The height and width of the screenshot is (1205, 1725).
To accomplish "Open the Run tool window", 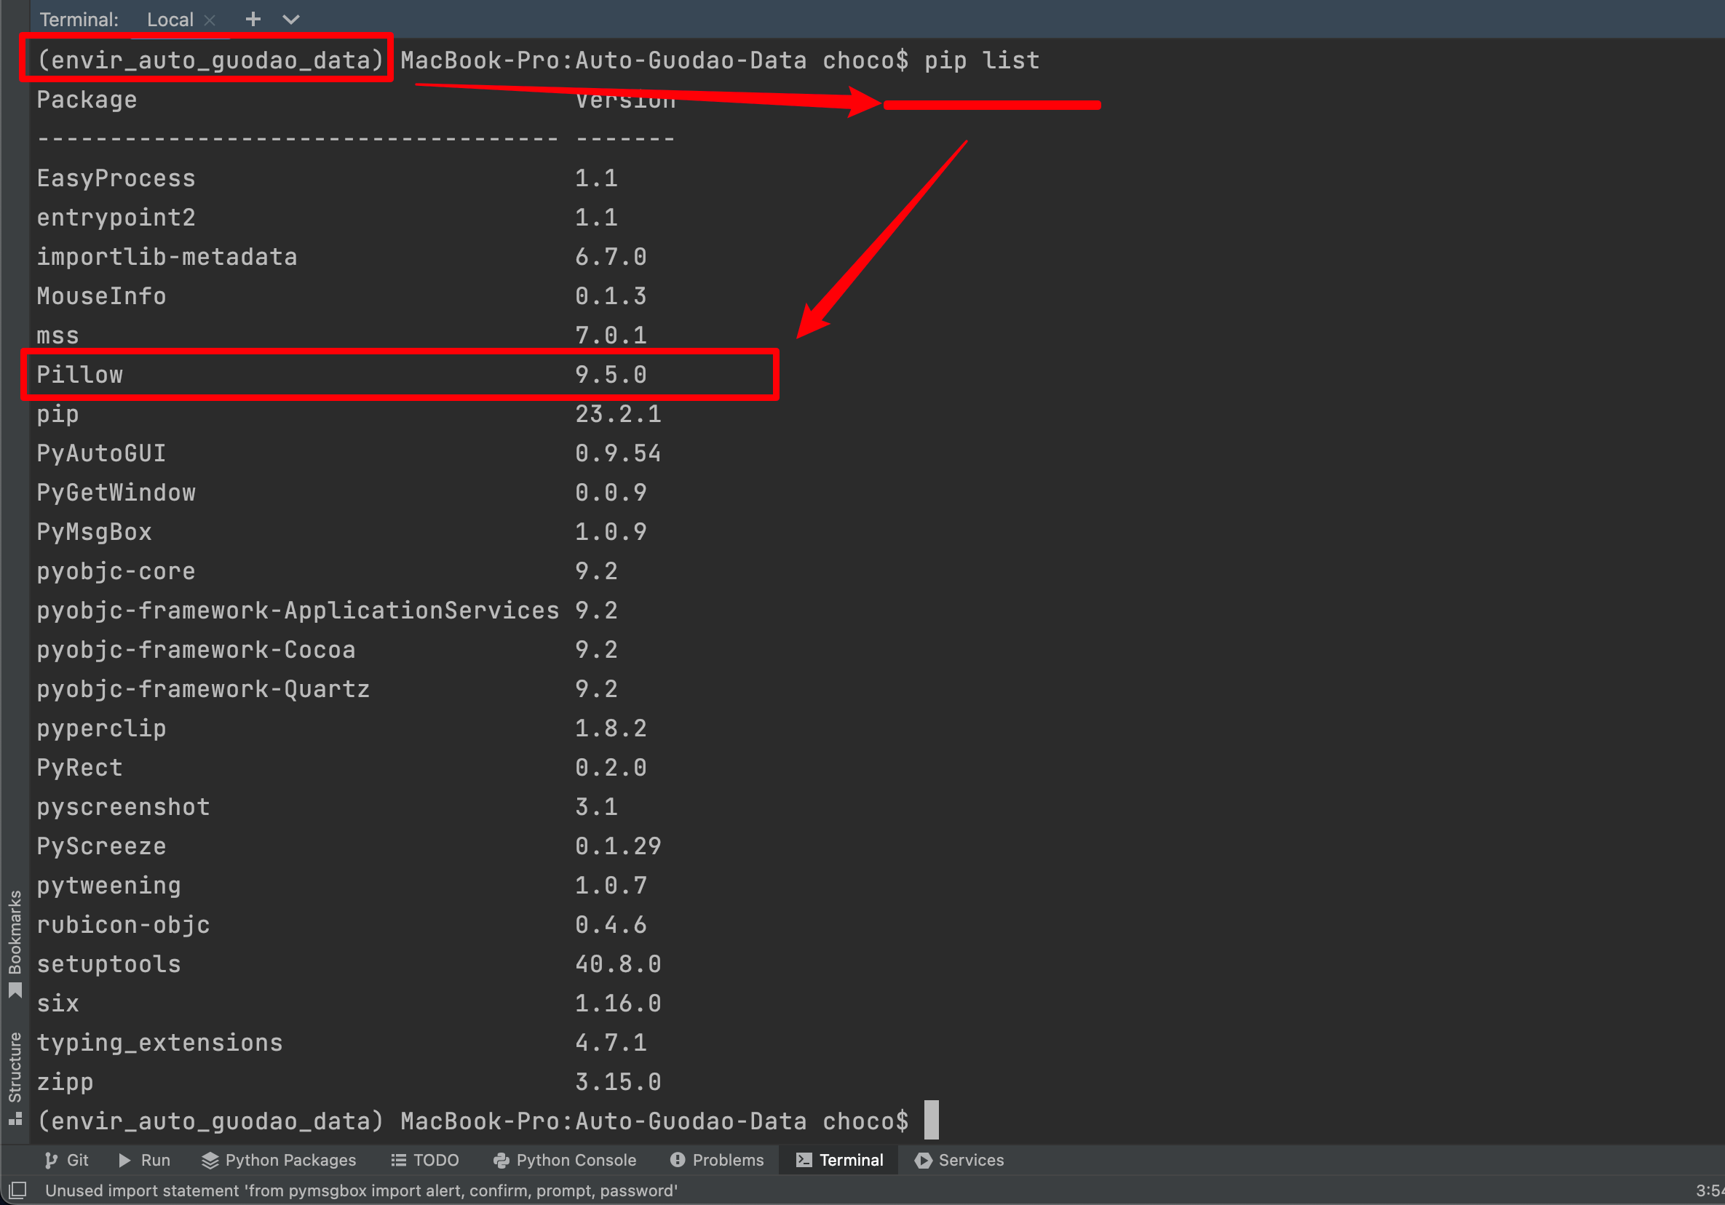I will click(143, 1159).
